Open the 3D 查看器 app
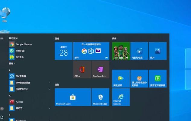This screenshot has width=191, height=121. coord(30,76)
